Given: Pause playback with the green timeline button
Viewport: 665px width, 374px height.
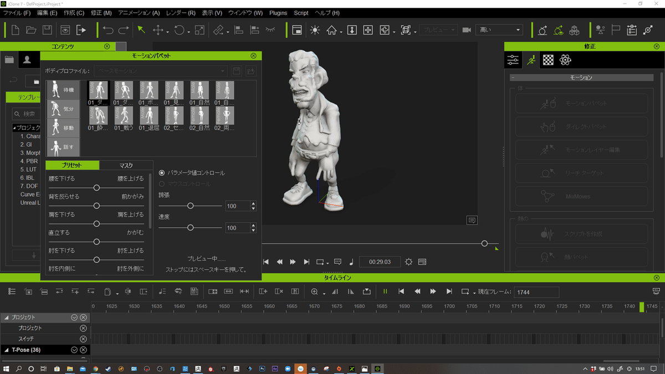Looking at the screenshot, I should (x=385, y=291).
